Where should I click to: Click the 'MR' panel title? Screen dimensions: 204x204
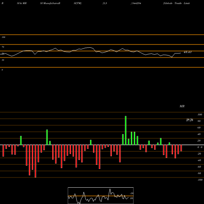click(x=182, y=106)
